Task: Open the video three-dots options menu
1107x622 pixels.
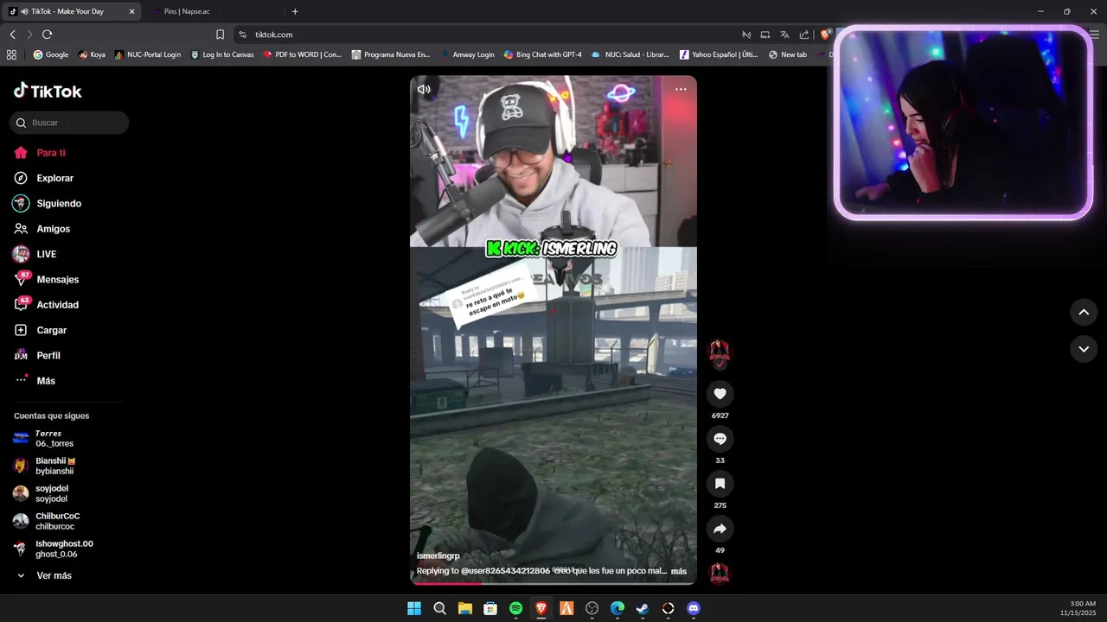Action: point(681,89)
